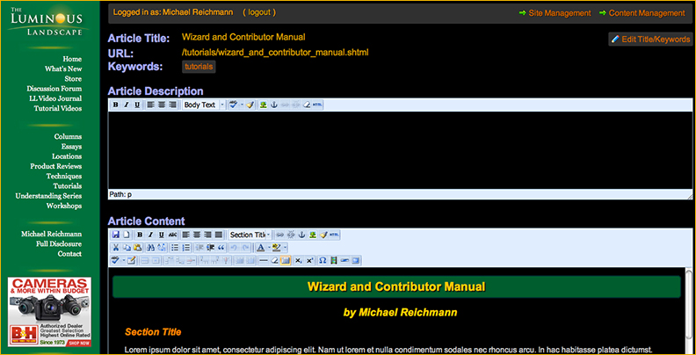This screenshot has height=355, width=696.
Task: Go to Discussion Forum in sidebar
Action: point(54,89)
